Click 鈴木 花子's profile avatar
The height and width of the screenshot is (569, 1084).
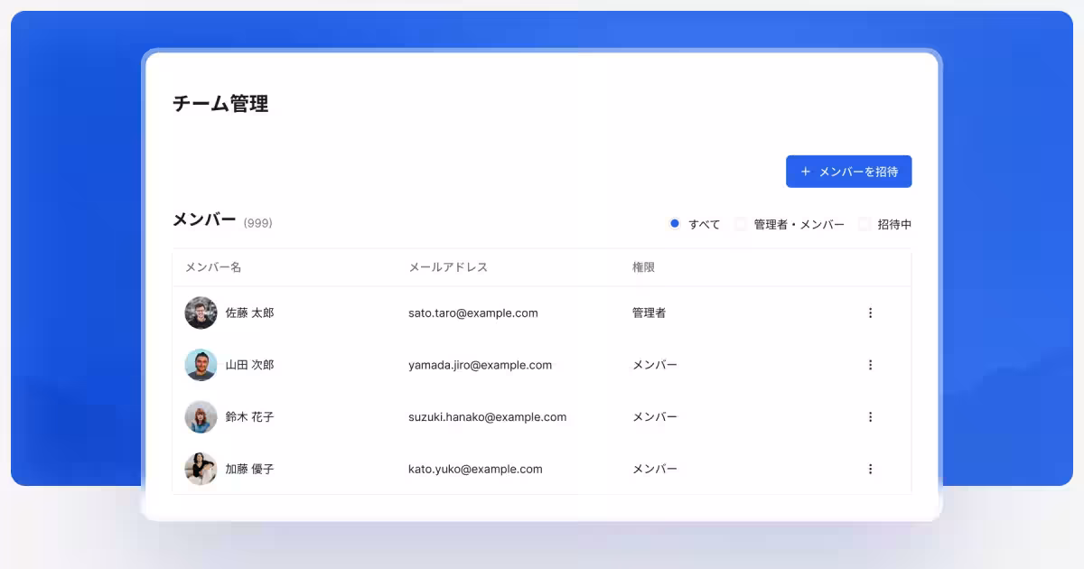pos(201,416)
